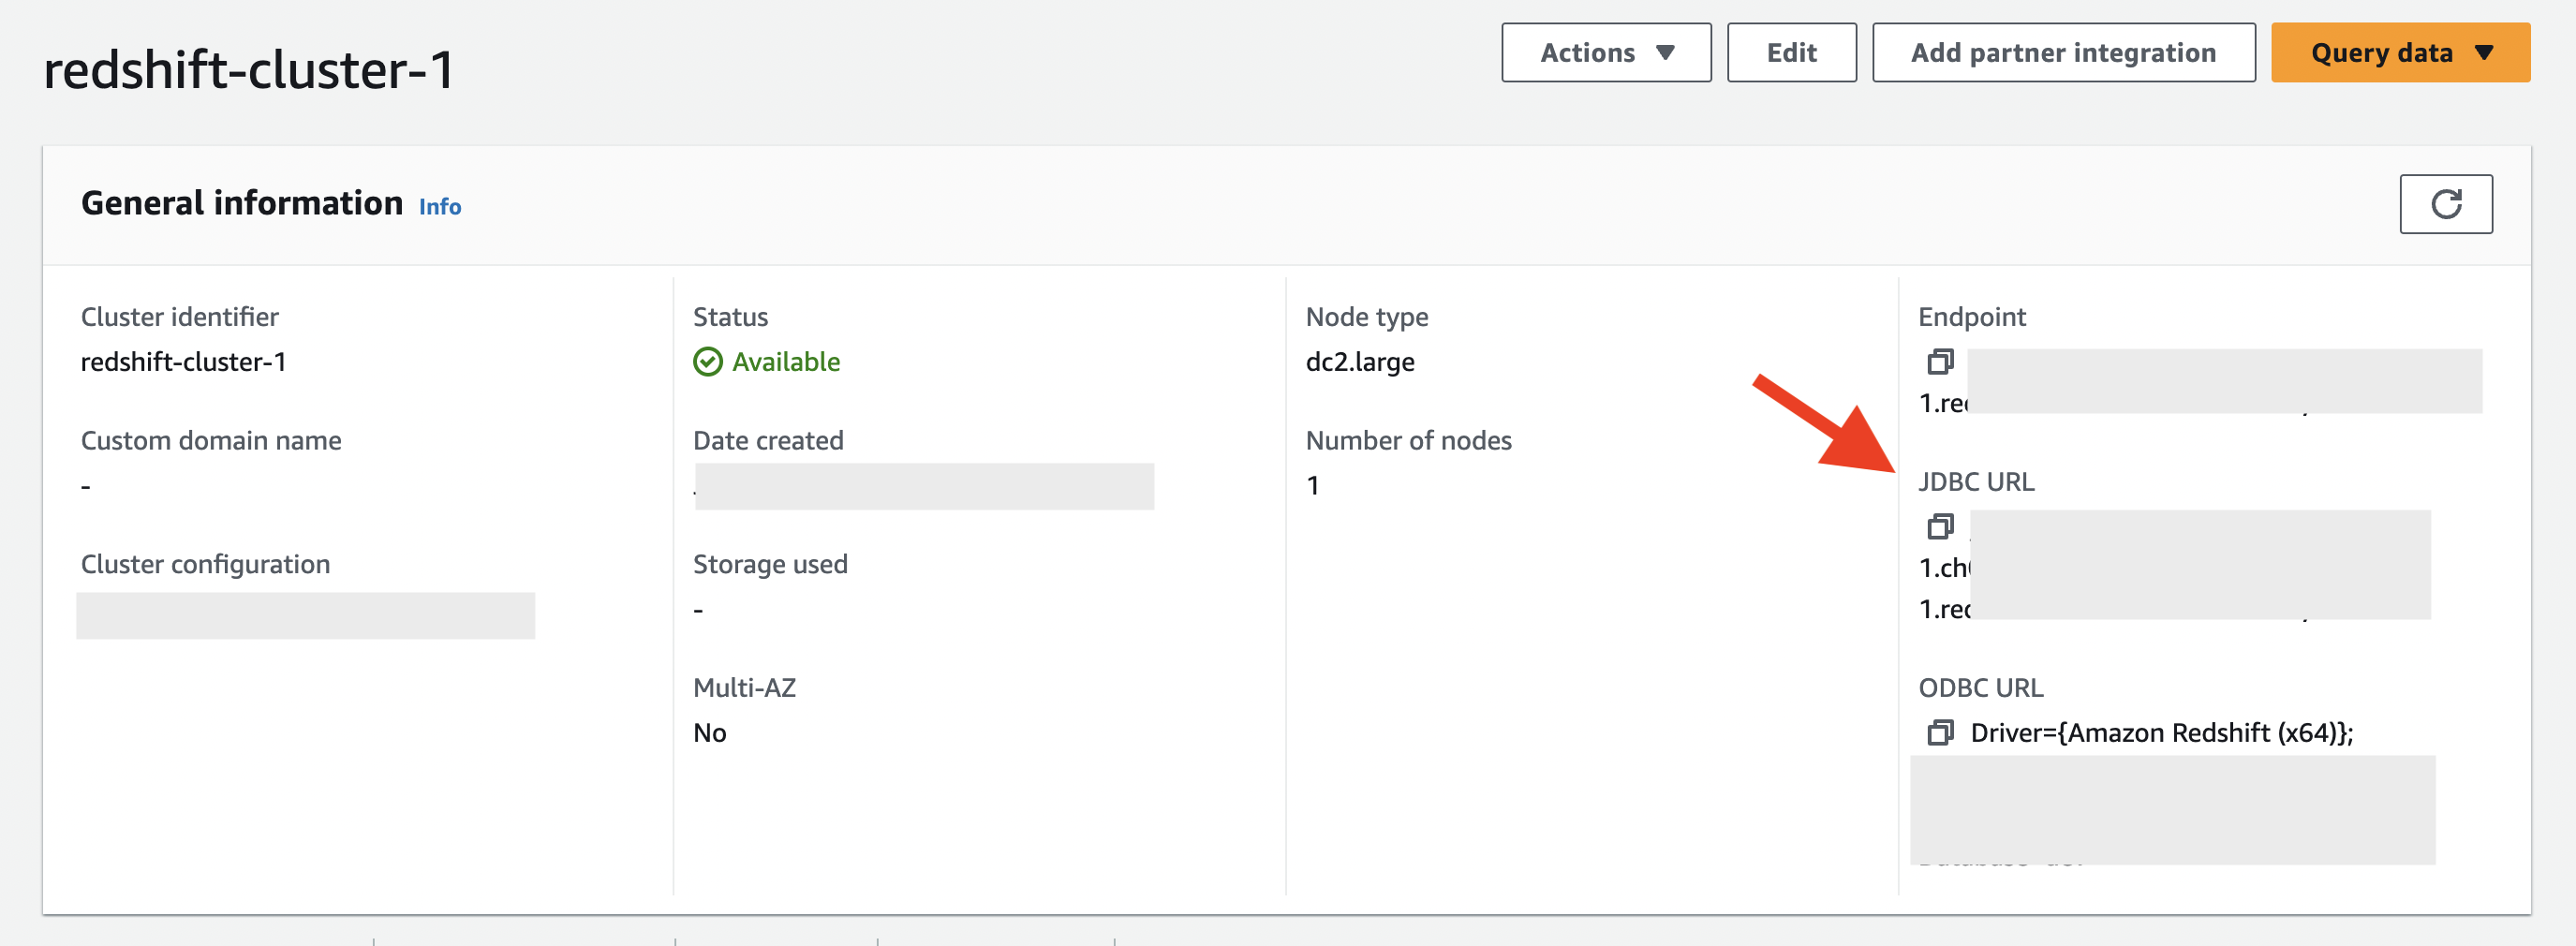Click the Number of nodes value
The width and height of the screenshot is (2576, 946).
1313,486
